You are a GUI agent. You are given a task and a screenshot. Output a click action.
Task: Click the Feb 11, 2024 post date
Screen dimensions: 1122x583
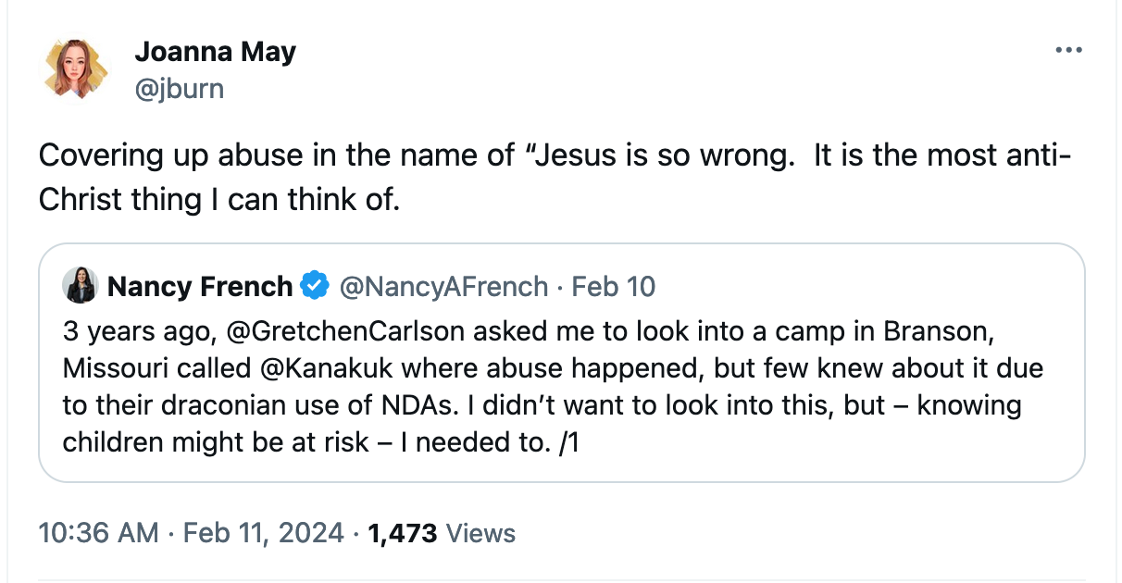click(266, 533)
